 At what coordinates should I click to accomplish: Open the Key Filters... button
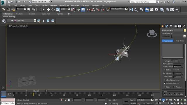pyautogui.click(x=147, y=103)
